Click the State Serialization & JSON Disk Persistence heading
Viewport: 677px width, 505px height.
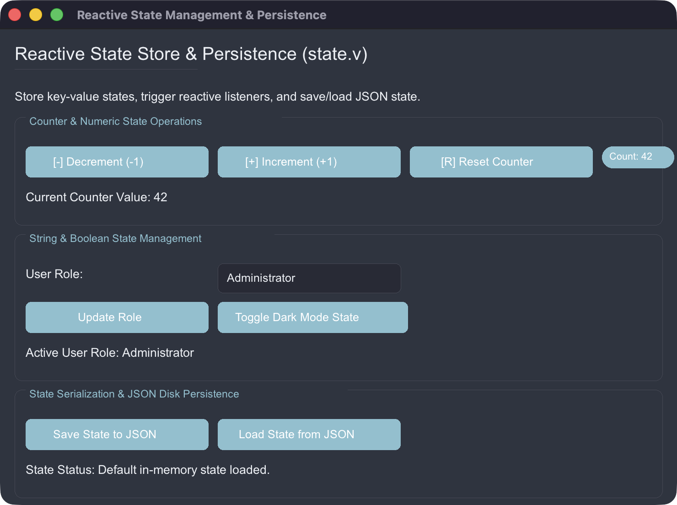(x=134, y=394)
